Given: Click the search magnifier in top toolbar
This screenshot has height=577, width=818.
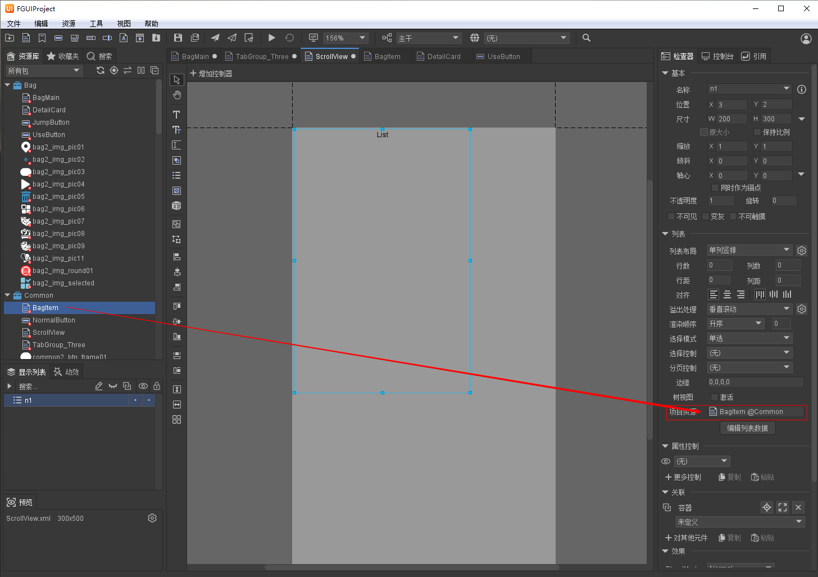Looking at the screenshot, I should (587, 38).
